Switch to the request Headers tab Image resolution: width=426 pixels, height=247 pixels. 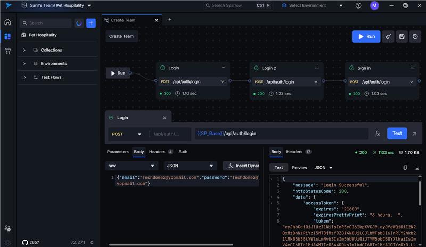(x=161, y=152)
